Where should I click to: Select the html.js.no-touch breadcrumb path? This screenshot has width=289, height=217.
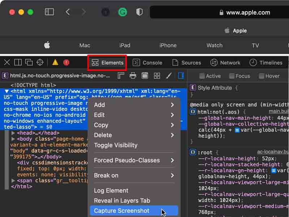60,76
